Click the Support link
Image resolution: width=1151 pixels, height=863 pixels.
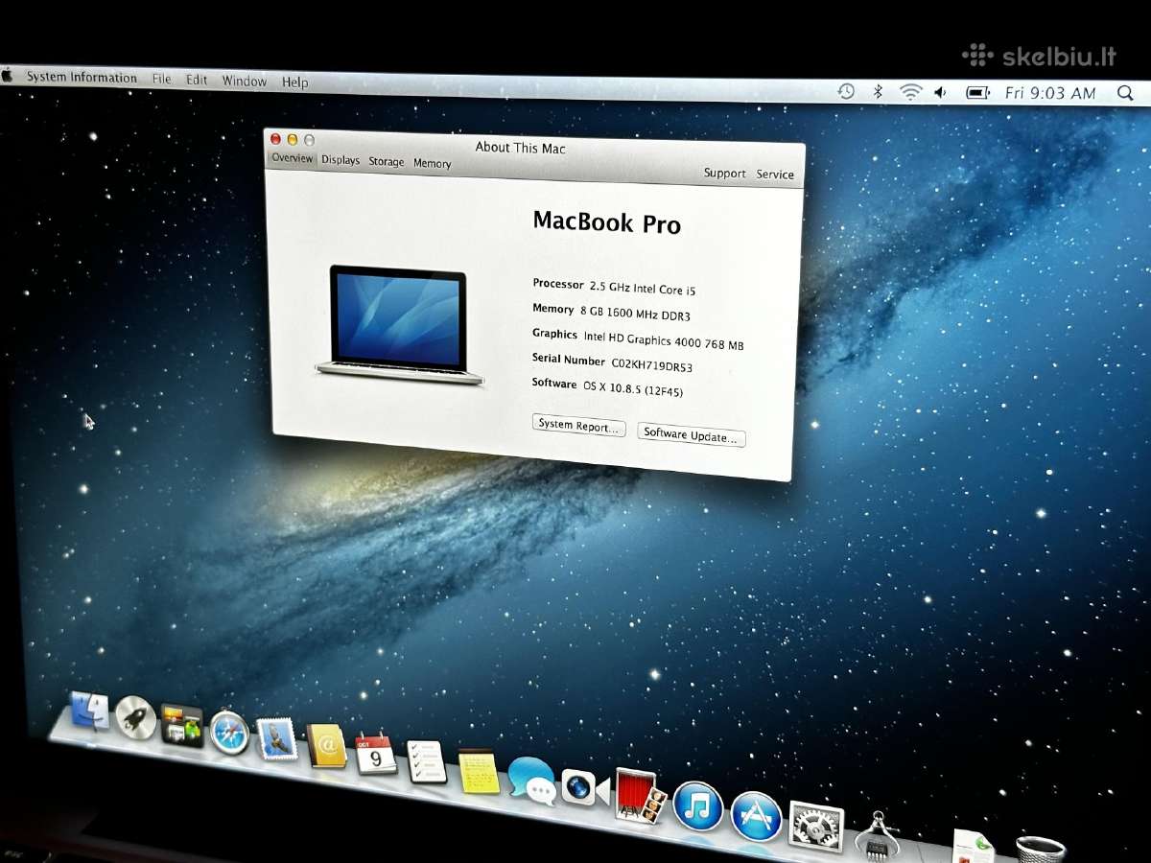[724, 174]
